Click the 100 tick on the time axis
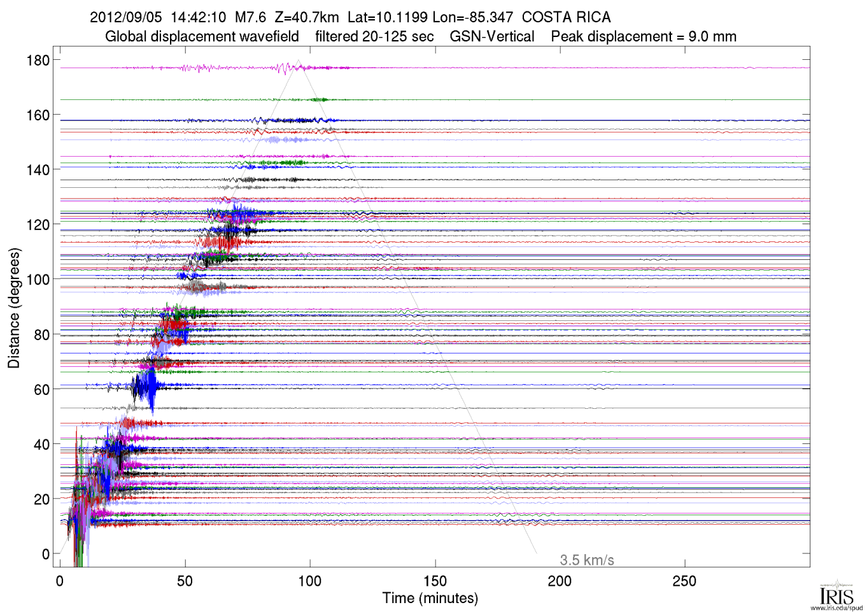This screenshot has height=612, width=867. [x=310, y=581]
